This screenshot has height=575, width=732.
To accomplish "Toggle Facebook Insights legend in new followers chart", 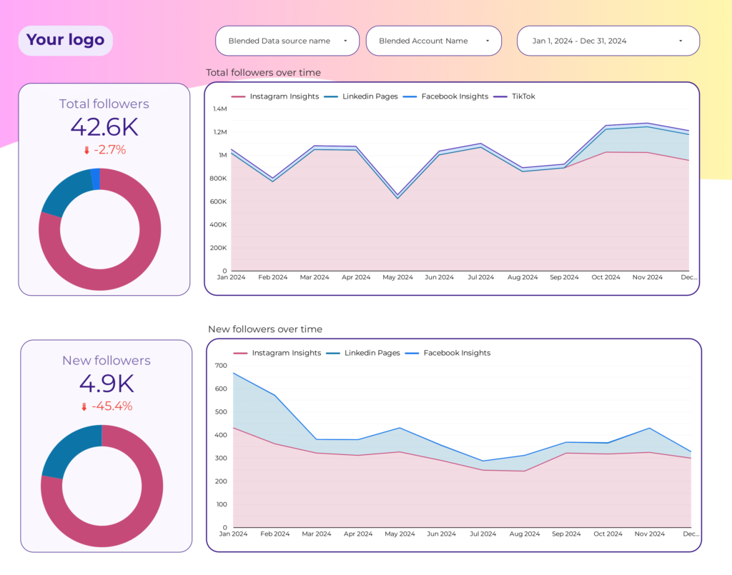I will click(448, 353).
